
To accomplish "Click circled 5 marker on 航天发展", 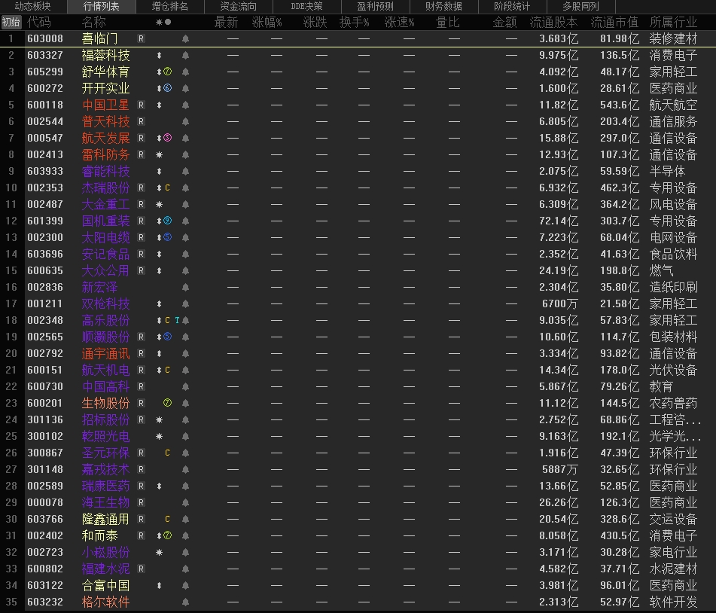I will (x=168, y=138).
